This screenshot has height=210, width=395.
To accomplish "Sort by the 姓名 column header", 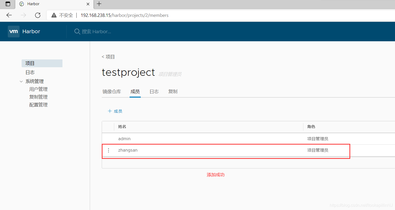I will pos(122,127).
